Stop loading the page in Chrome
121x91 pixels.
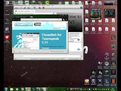[x=19, y=20]
